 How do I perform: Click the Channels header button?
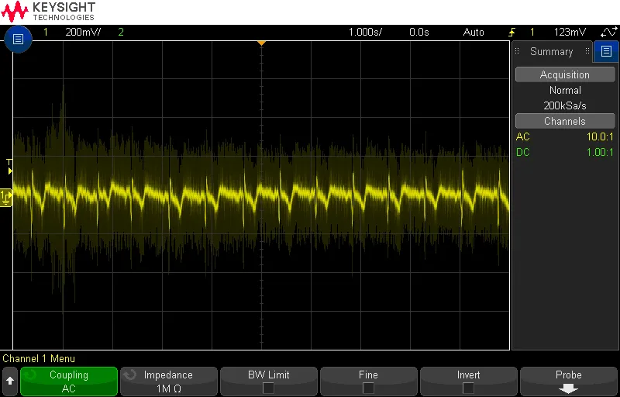click(565, 121)
